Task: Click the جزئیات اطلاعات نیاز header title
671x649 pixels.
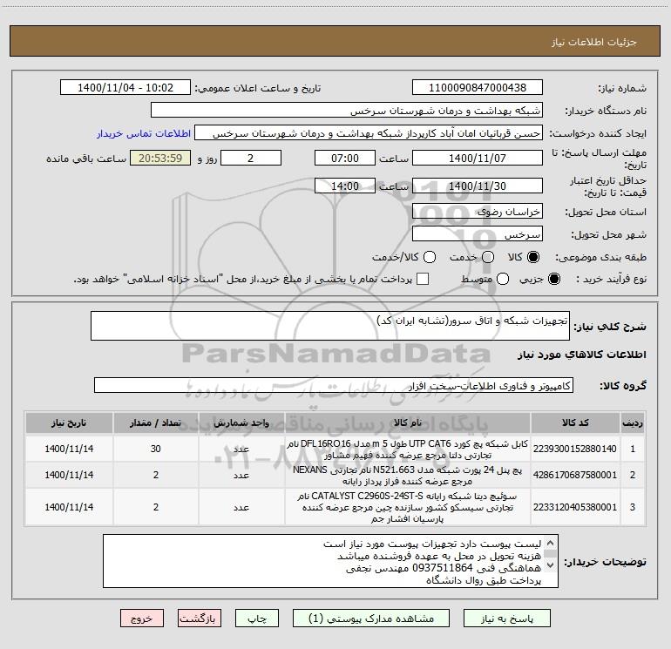Action: pos(593,42)
